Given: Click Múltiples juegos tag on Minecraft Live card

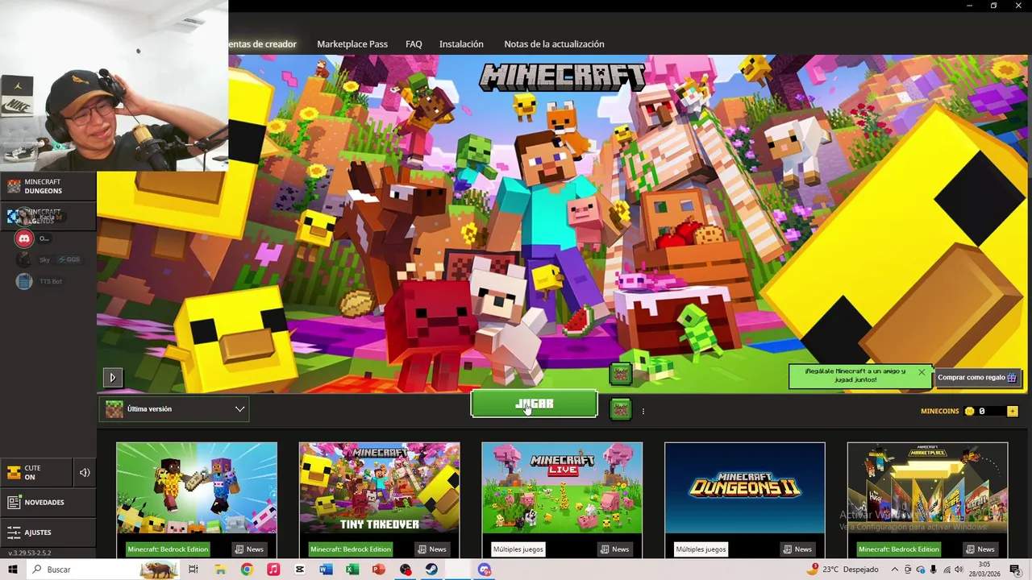Looking at the screenshot, I should (x=518, y=549).
